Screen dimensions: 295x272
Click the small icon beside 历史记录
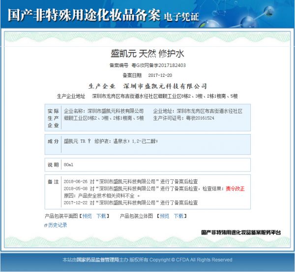[x=46, y=225]
